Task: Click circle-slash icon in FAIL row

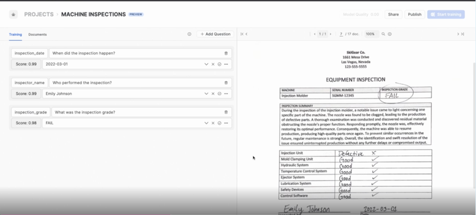Action: (220, 123)
